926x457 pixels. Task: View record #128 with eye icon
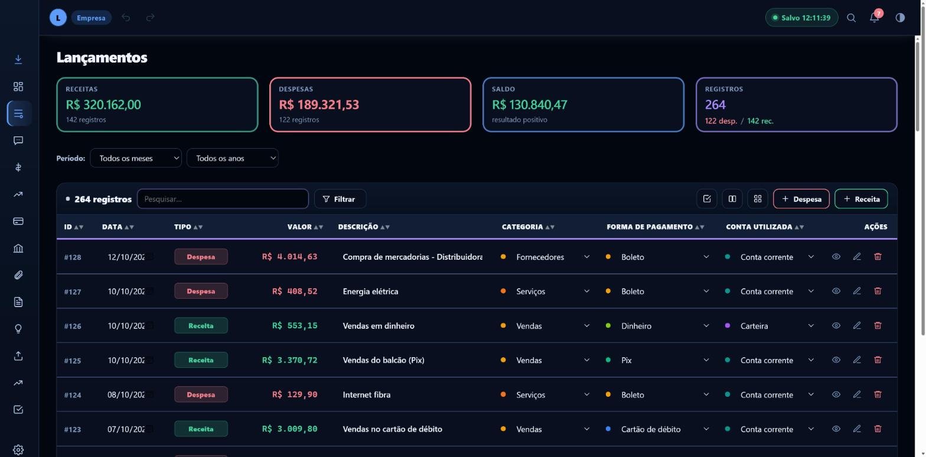point(836,257)
